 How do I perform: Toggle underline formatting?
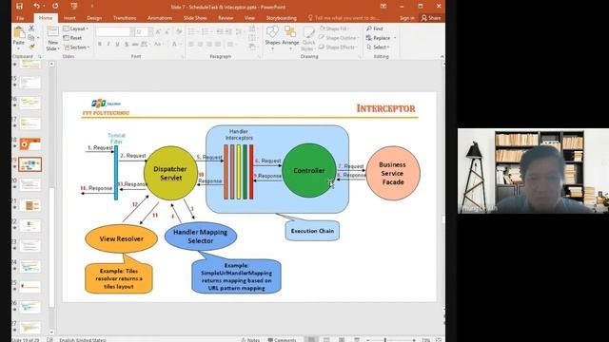pos(117,45)
